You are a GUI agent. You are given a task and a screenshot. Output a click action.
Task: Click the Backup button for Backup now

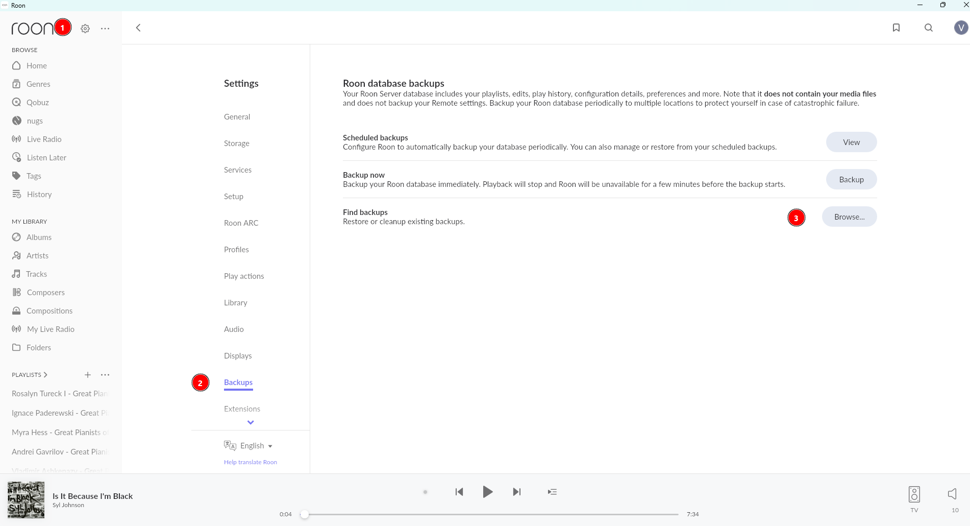[x=851, y=180]
